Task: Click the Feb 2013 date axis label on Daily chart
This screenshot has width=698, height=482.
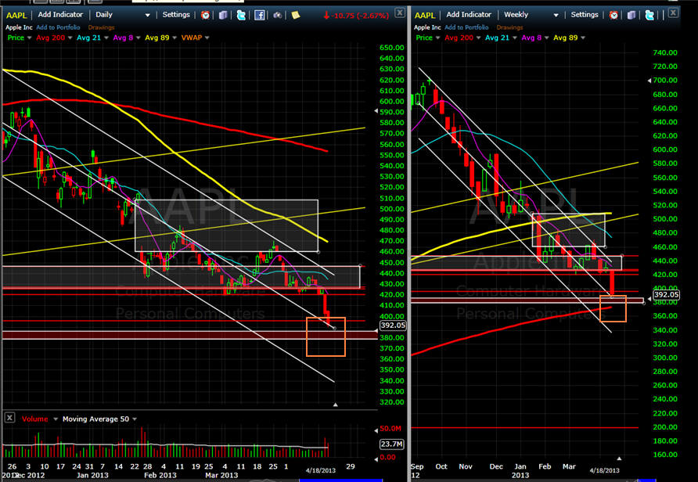Action: pyautogui.click(x=160, y=475)
